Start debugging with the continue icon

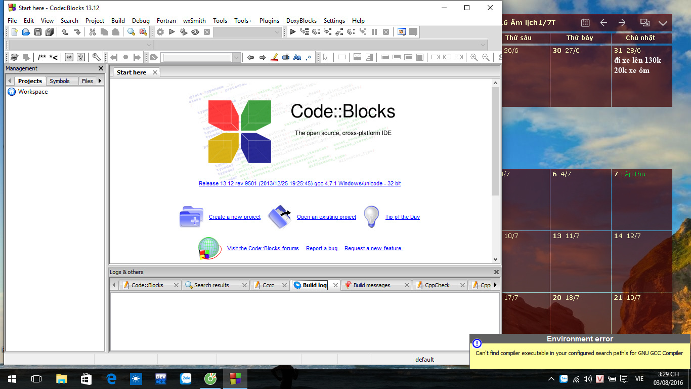pos(292,31)
